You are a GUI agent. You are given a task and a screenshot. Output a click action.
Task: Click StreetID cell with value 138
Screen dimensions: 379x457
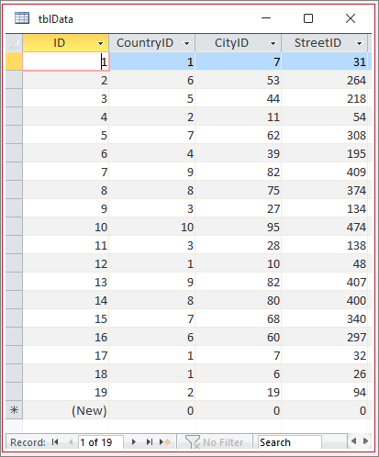(x=324, y=245)
